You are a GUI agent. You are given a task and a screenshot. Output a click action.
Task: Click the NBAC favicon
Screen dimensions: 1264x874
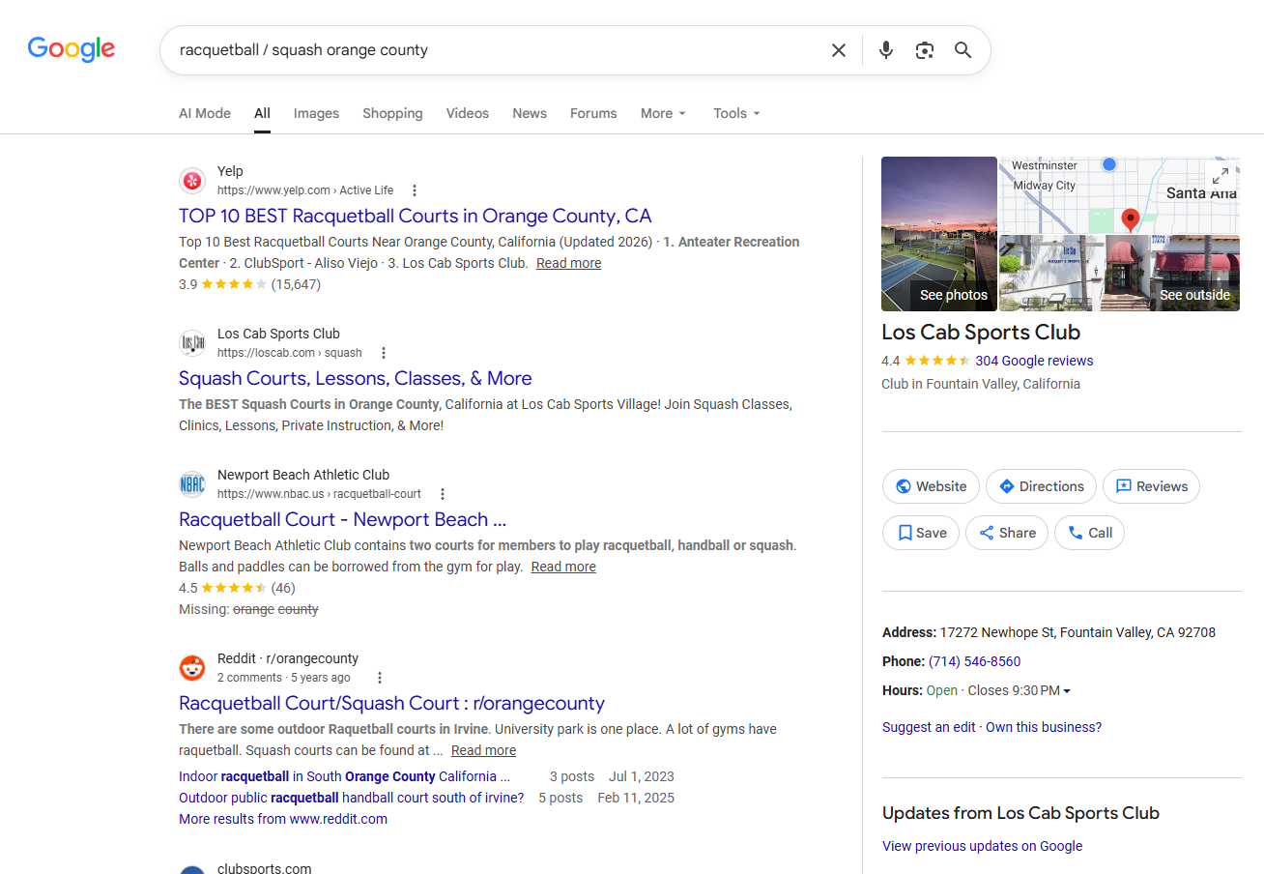point(192,484)
